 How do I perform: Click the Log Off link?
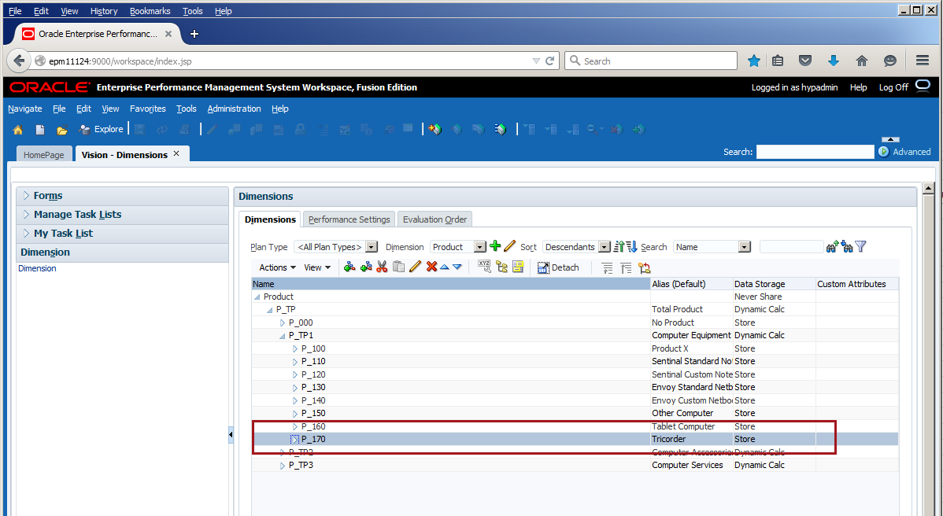click(893, 87)
